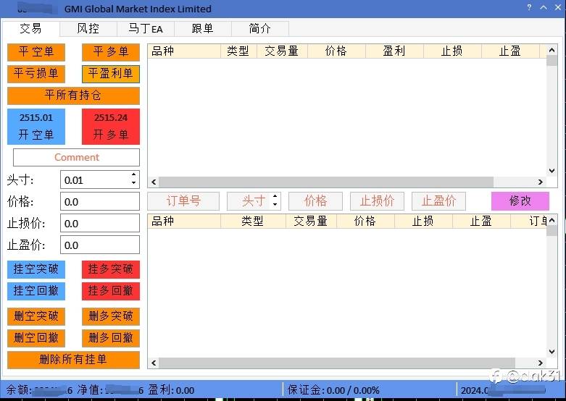Image resolution: width=566 pixels, height=401 pixels.
Task: Decrease lot size with 头寸 down arrow
Action: coord(133,183)
